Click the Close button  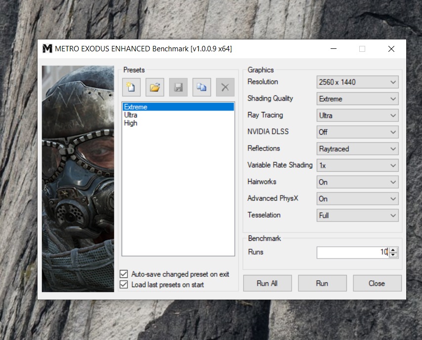377,283
